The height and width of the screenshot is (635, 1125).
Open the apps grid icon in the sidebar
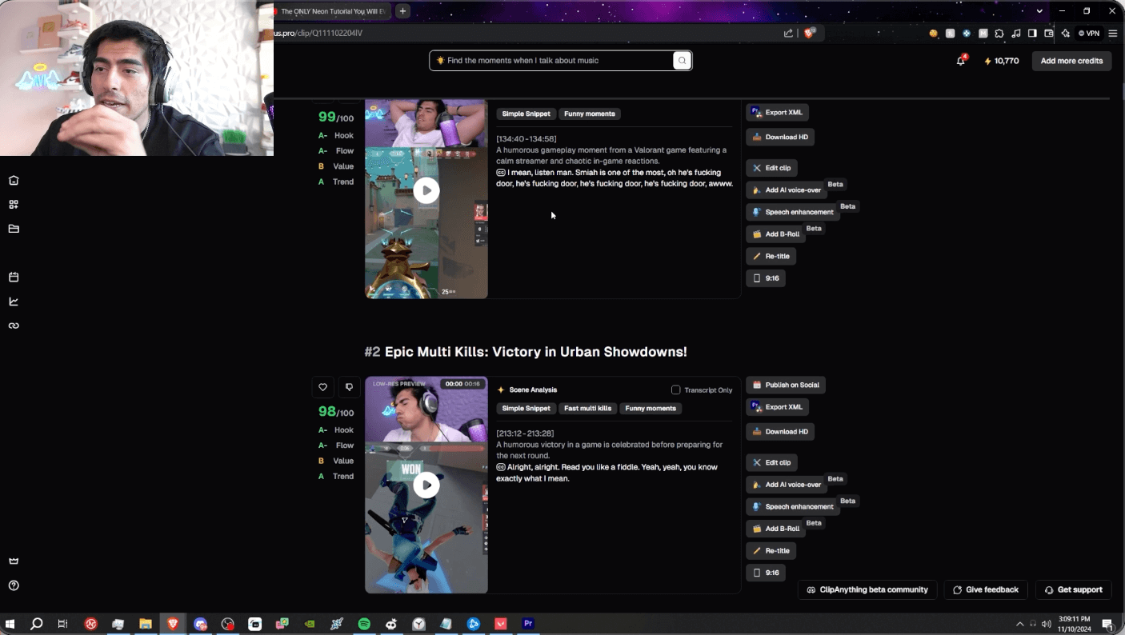(x=14, y=205)
